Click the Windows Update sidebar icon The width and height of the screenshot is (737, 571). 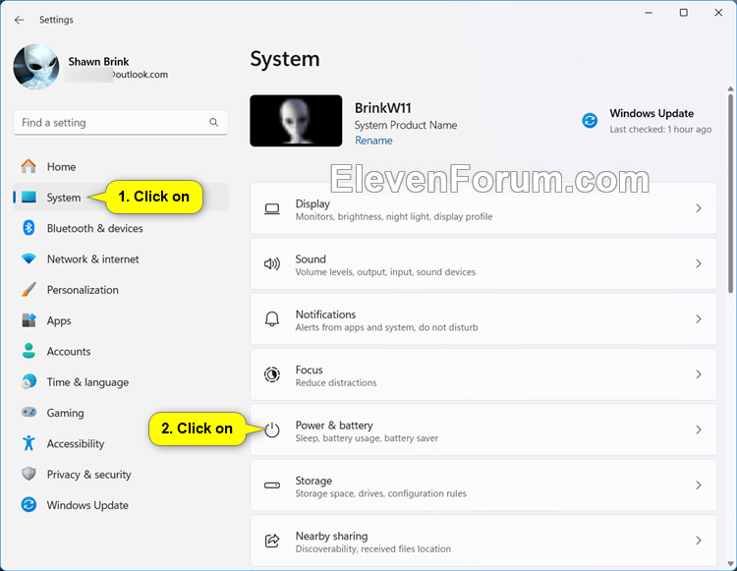[28, 505]
